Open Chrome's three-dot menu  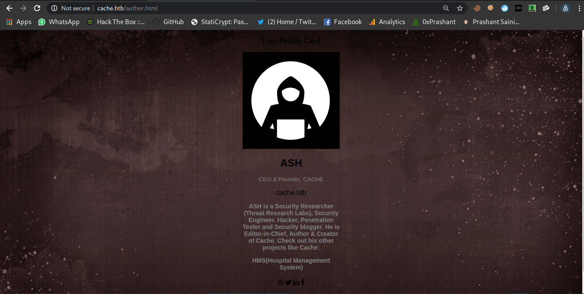579,8
